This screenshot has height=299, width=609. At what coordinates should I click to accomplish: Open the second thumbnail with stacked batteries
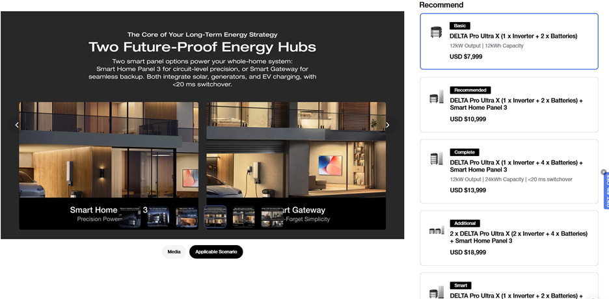tap(158, 217)
